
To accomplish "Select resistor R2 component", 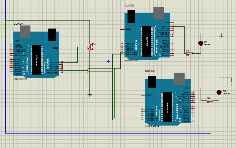I will point(210,100).
